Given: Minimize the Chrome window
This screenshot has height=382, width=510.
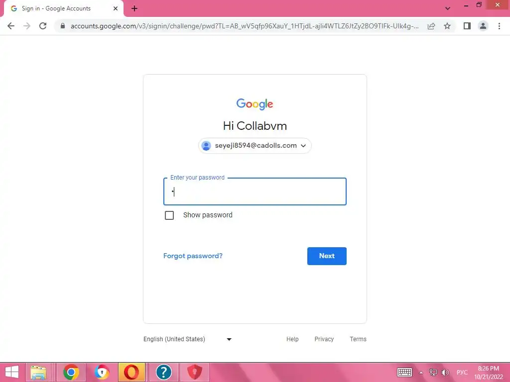Looking at the screenshot, I should [466, 5].
